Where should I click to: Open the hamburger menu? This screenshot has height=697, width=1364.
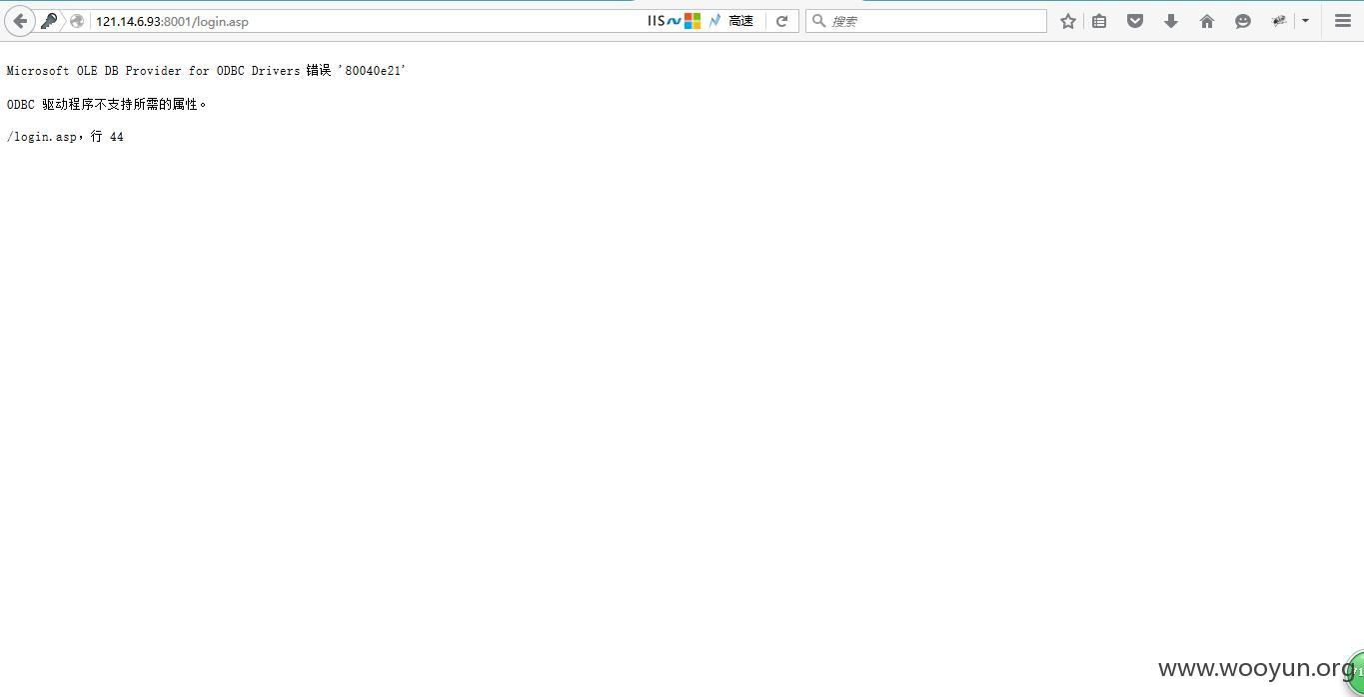[1343, 21]
